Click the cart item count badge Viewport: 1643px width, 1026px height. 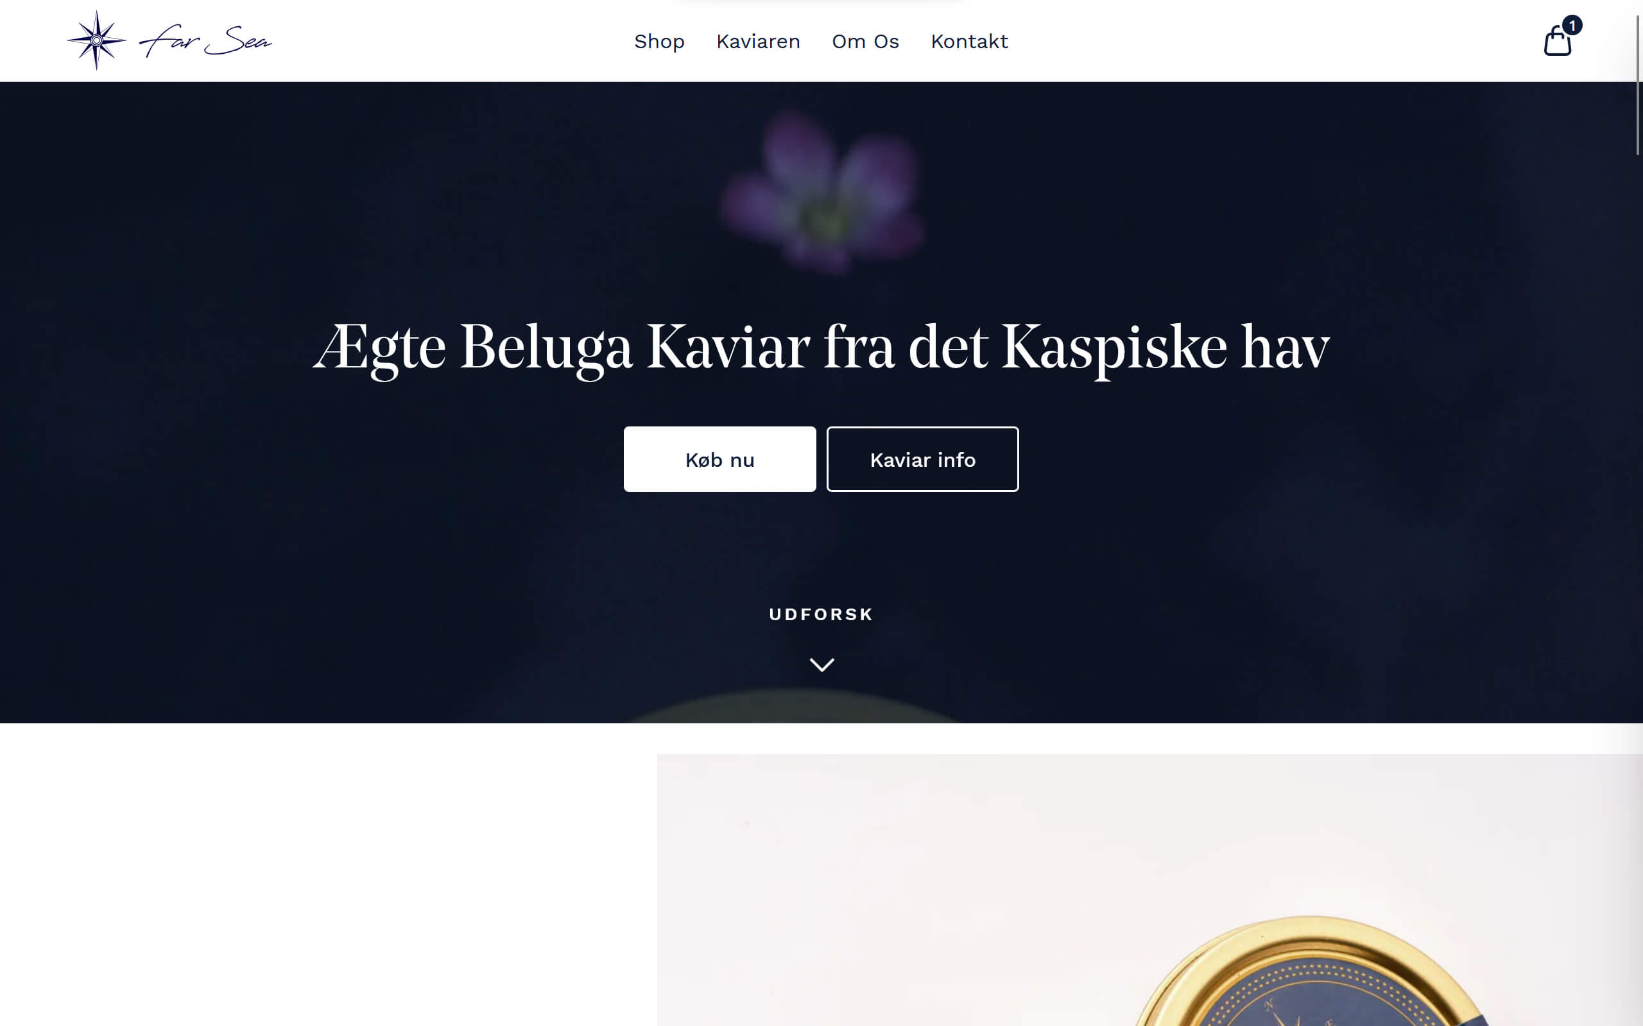pos(1572,25)
